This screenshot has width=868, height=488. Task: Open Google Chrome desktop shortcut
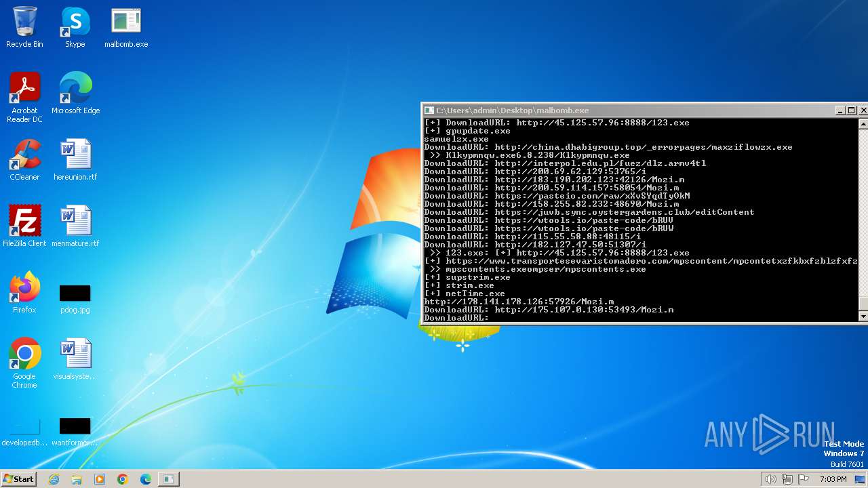point(24,363)
